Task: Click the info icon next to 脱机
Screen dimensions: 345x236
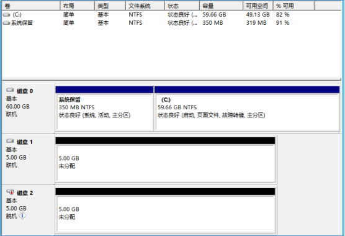Action: point(22,216)
